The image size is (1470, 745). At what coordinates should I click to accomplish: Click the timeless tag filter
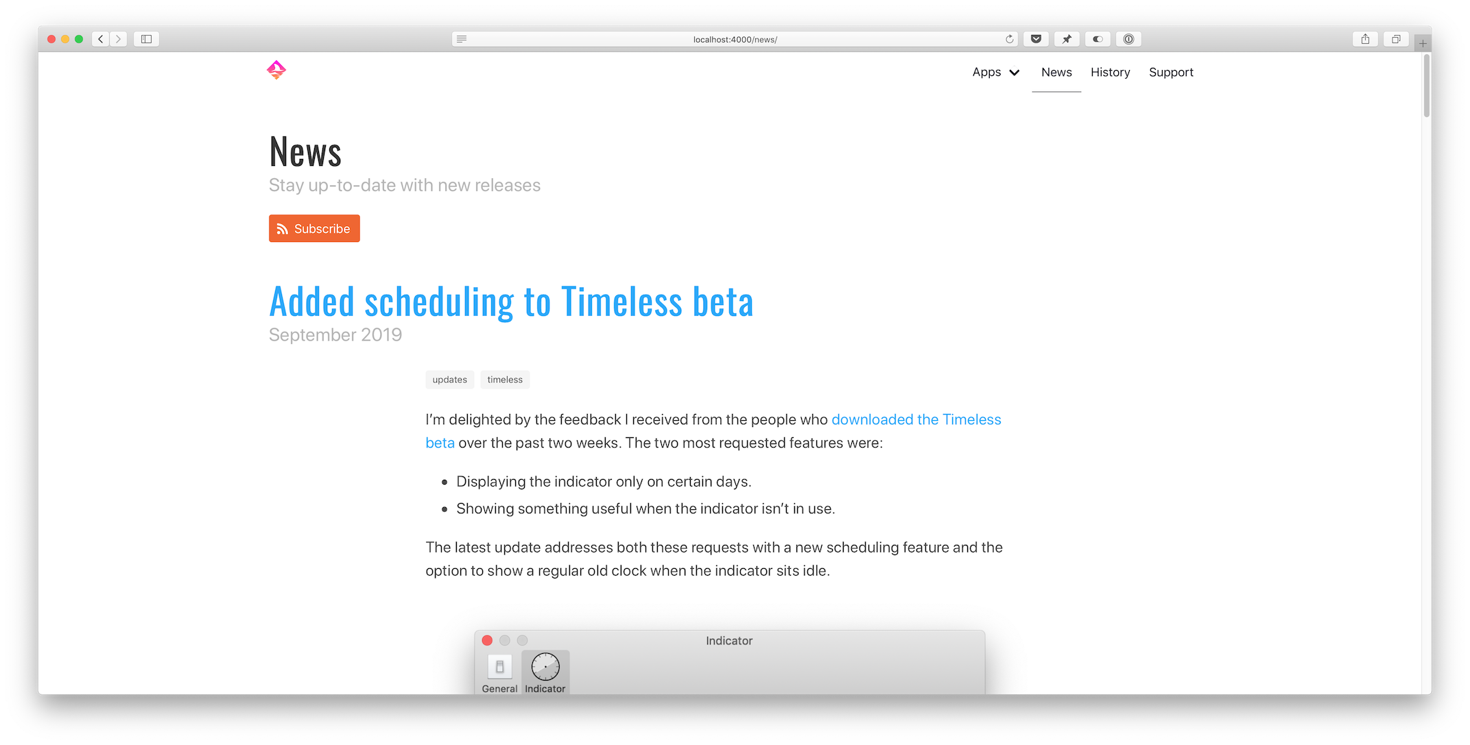click(x=504, y=379)
